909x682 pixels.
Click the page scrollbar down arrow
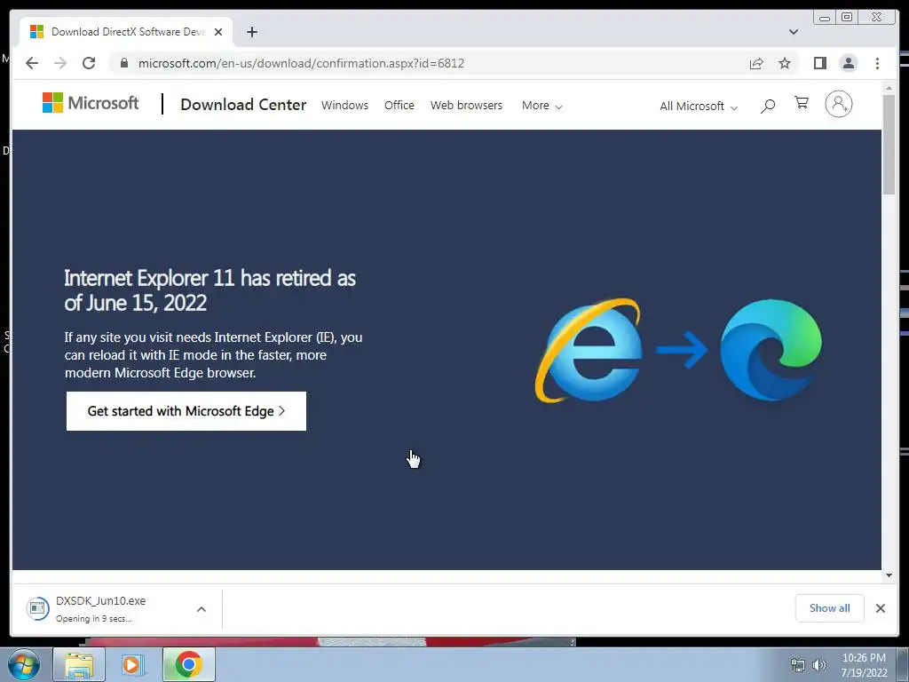click(x=889, y=575)
